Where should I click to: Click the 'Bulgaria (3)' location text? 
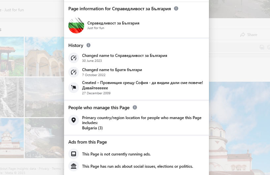[x=93, y=128]
